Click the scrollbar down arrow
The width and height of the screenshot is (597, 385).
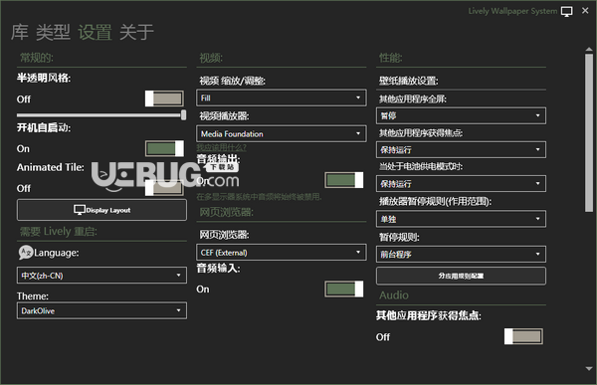click(x=589, y=368)
